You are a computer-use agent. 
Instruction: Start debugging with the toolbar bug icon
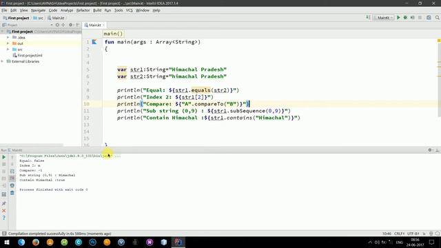405,18
